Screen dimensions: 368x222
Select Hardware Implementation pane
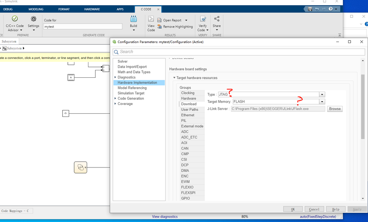139,82
